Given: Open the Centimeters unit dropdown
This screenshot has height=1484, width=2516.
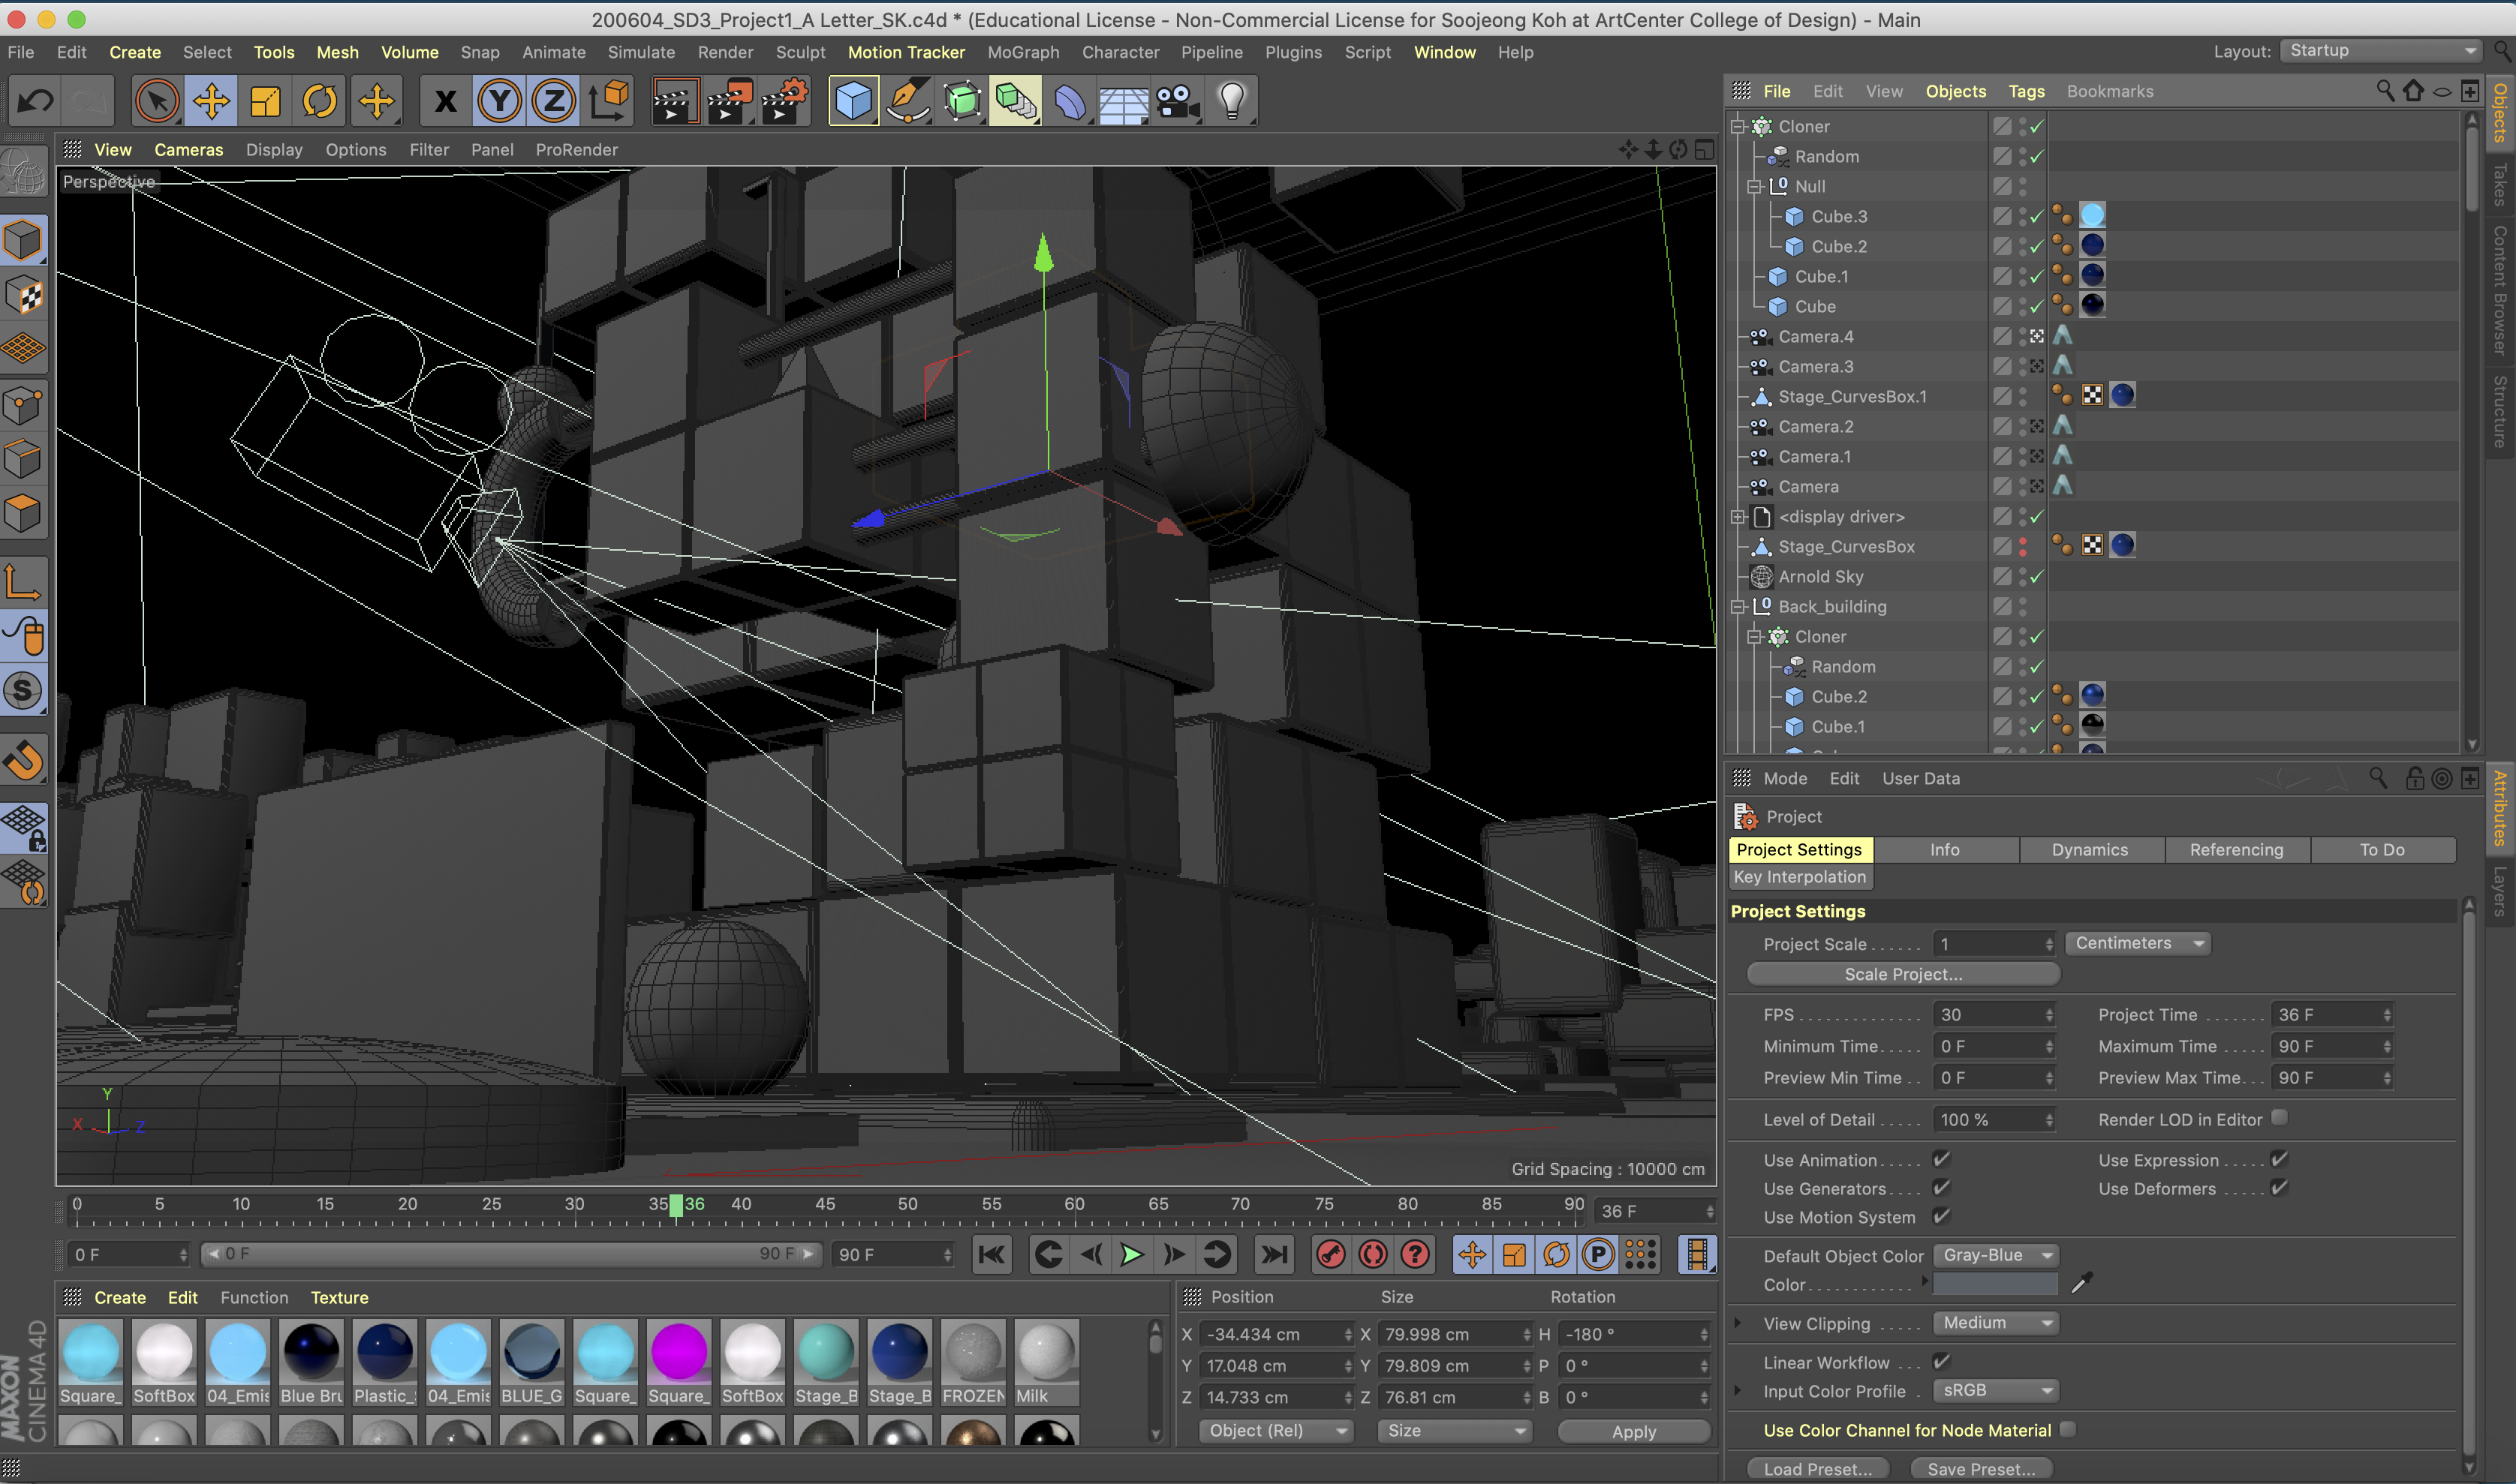Looking at the screenshot, I should 2136,943.
